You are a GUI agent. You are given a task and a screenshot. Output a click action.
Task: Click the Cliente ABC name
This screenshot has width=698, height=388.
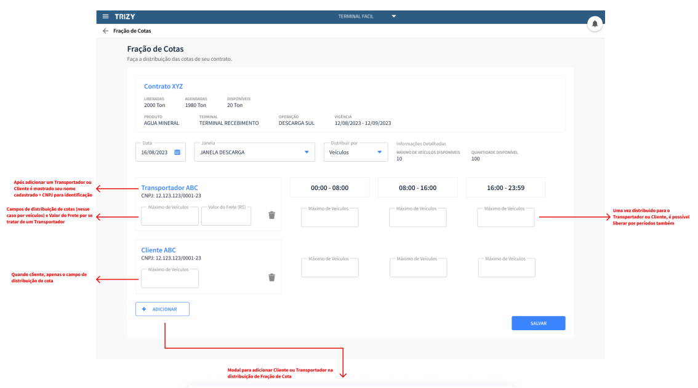[158, 250]
